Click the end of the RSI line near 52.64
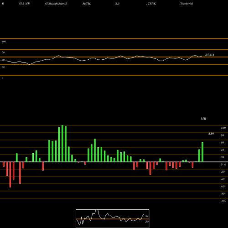Screen dimensions: 228x228 tap(202, 56)
